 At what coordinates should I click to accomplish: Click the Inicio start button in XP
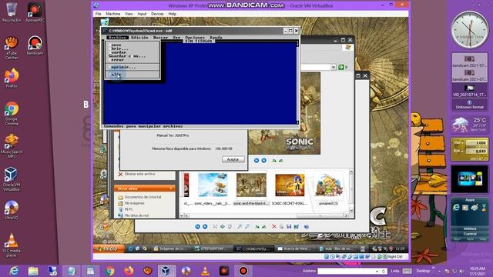coord(109,249)
